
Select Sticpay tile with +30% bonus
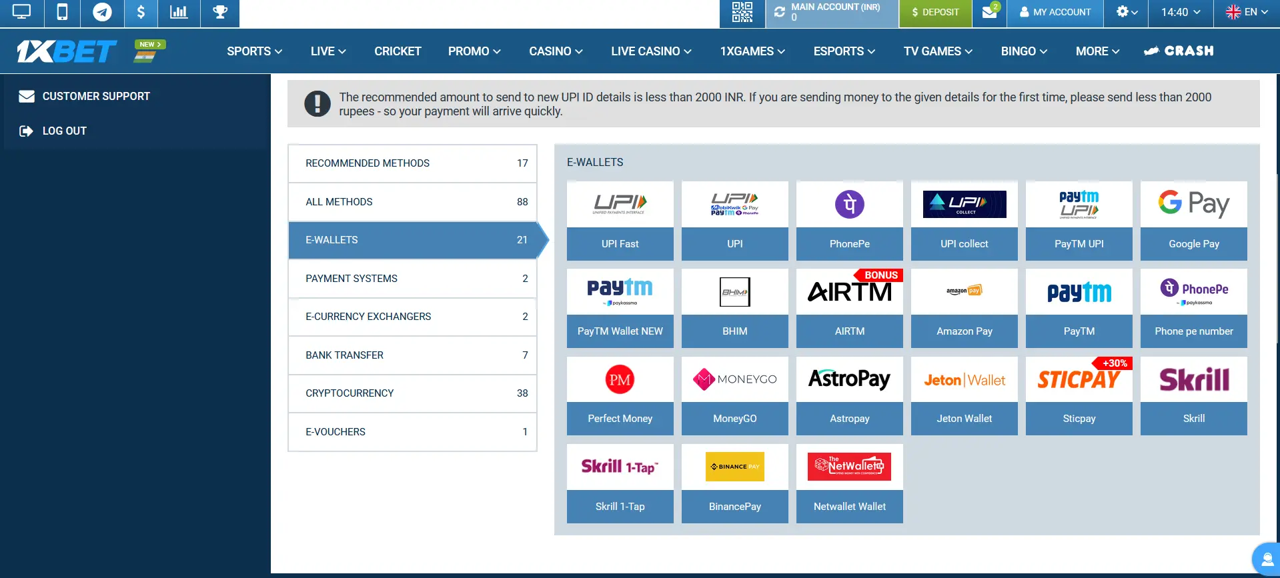1079,396
